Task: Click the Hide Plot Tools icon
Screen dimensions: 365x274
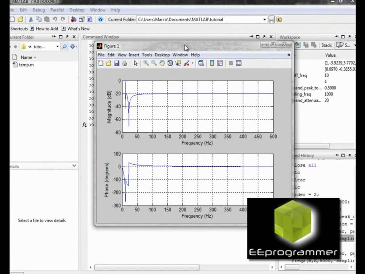Action: tap(231, 63)
